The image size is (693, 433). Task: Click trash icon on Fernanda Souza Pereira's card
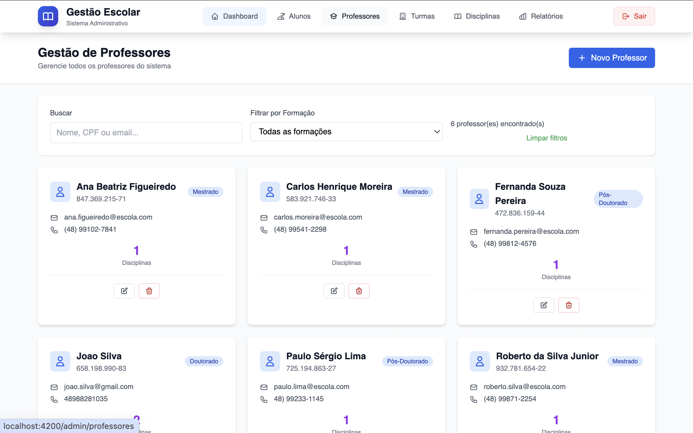click(569, 305)
